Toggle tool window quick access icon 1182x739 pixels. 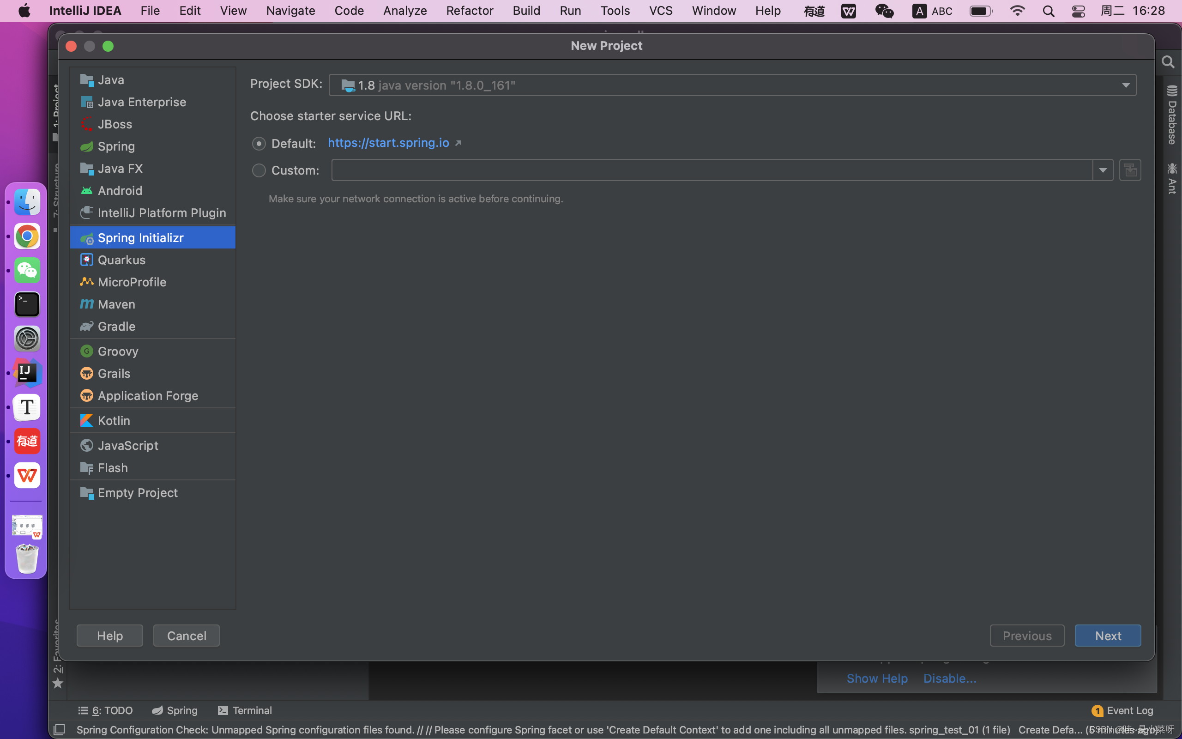[x=59, y=730]
